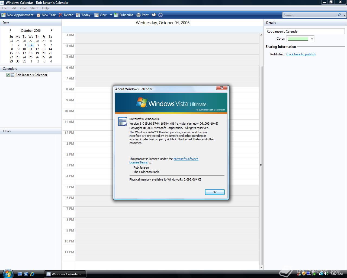Click Windows Calendar title bar icon
Screen dimensions: 347x278
tap(2, 2)
